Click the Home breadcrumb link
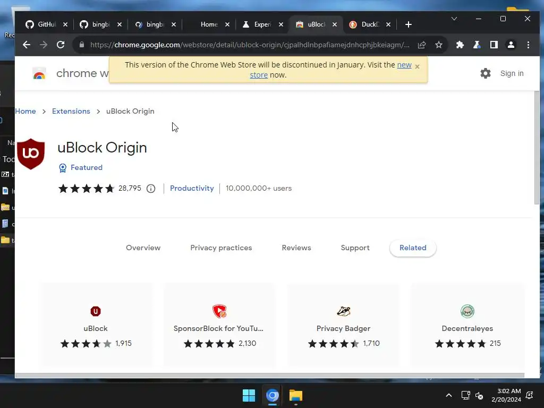 pyautogui.click(x=25, y=111)
